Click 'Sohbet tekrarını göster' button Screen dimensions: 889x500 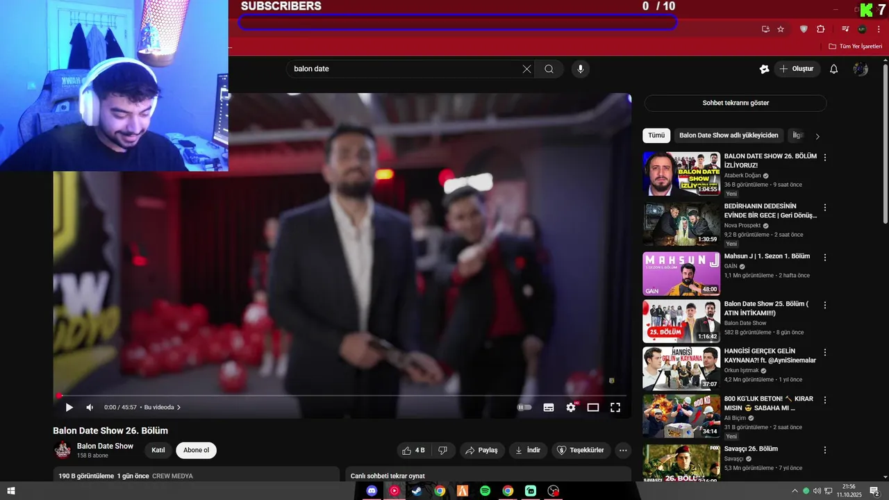pos(736,103)
